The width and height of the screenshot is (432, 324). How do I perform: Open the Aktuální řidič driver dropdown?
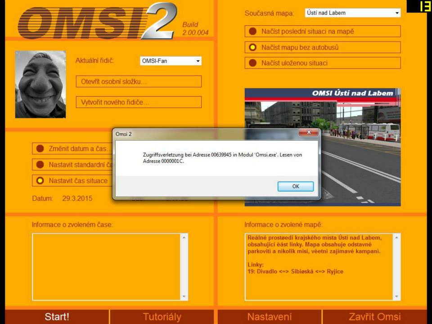click(198, 61)
